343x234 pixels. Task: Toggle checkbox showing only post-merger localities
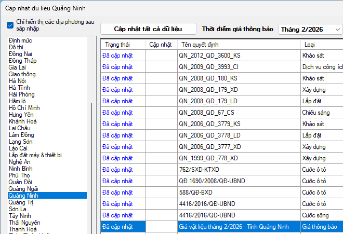(x=10, y=25)
